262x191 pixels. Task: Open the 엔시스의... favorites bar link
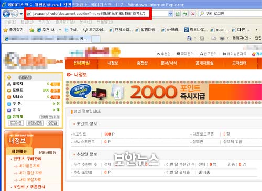click(121, 30)
